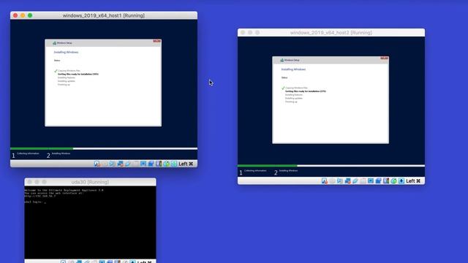
Task: Click the optical disk icon in host2 status bar
Action: [332, 181]
